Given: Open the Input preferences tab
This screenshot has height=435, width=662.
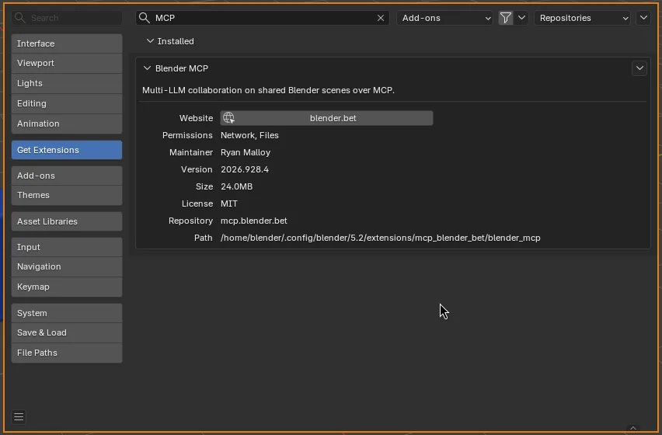Looking at the screenshot, I should point(67,247).
